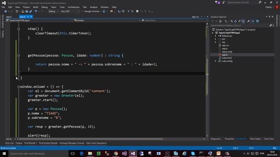Open the timerToken member navigation dropdown
The image size is (280, 157).
click(173, 20)
